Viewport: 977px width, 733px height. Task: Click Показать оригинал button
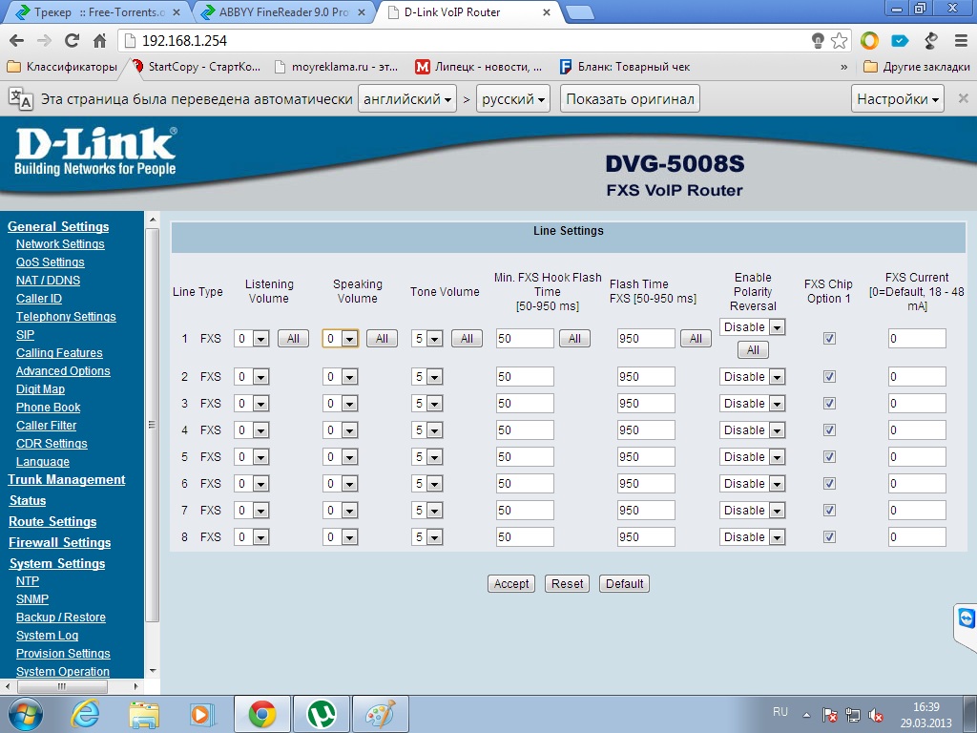coord(630,98)
